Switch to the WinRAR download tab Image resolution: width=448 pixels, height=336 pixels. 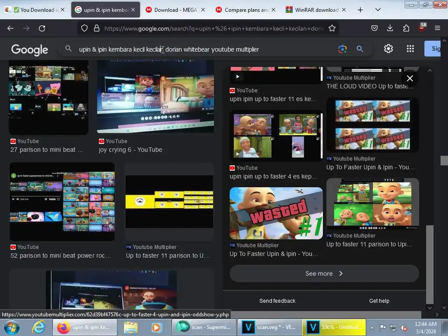(x=316, y=10)
